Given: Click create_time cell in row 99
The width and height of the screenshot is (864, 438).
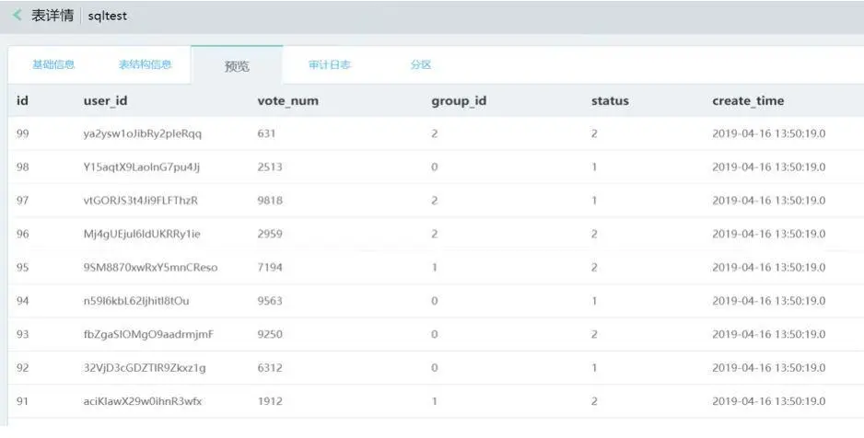Looking at the screenshot, I should pos(769,133).
